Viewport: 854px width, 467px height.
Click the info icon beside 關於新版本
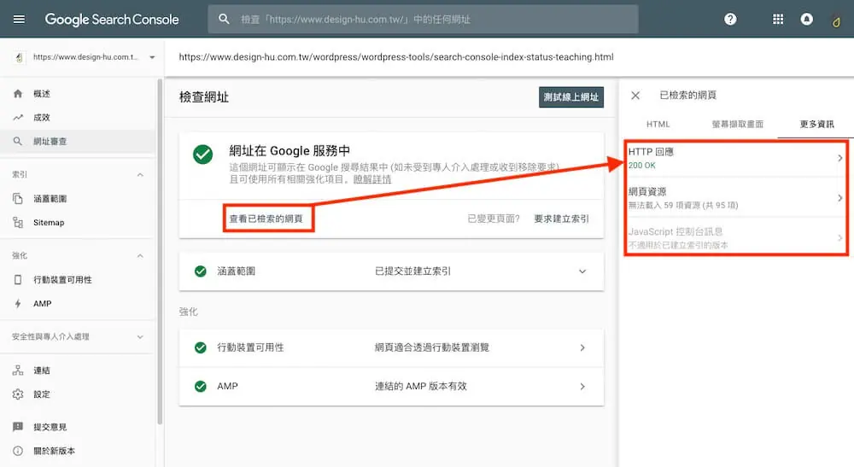[x=18, y=451]
